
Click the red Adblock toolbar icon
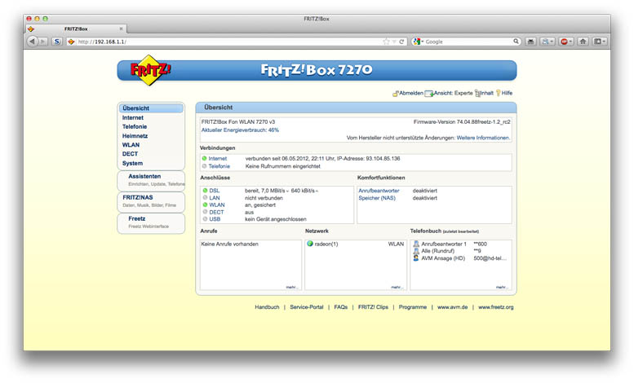563,42
